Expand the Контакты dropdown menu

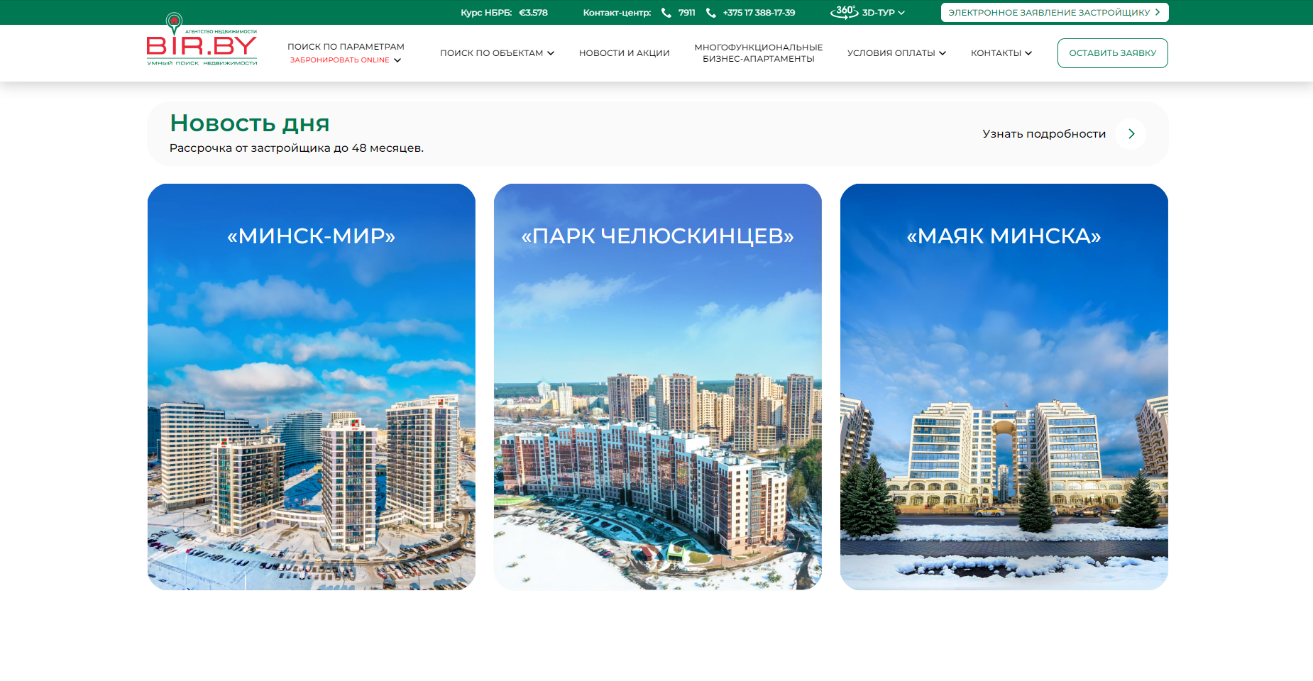coord(1001,53)
